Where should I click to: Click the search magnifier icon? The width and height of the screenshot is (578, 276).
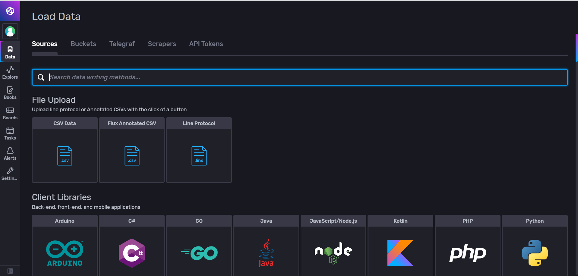(x=41, y=77)
